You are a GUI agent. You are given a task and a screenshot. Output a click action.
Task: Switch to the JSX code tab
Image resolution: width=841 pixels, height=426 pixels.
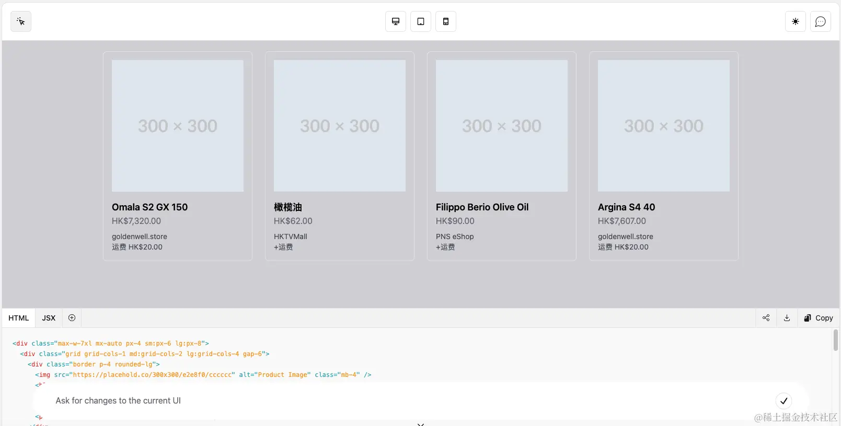pos(49,318)
